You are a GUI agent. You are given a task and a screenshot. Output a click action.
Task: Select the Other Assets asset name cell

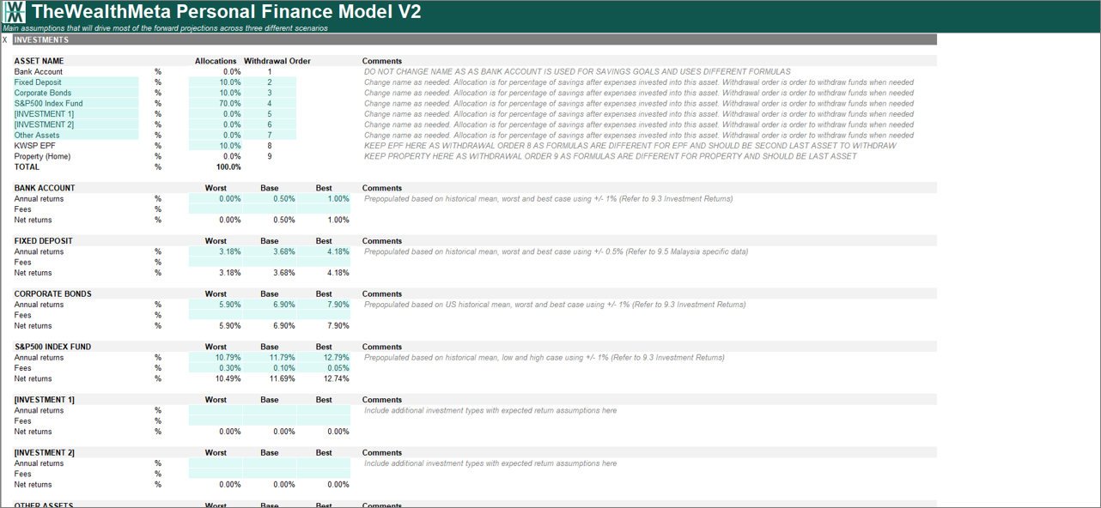pos(75,136)
